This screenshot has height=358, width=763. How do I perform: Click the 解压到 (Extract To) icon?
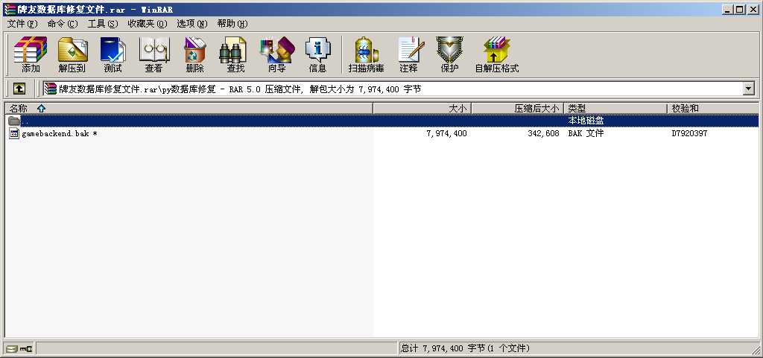click(72, 54)
